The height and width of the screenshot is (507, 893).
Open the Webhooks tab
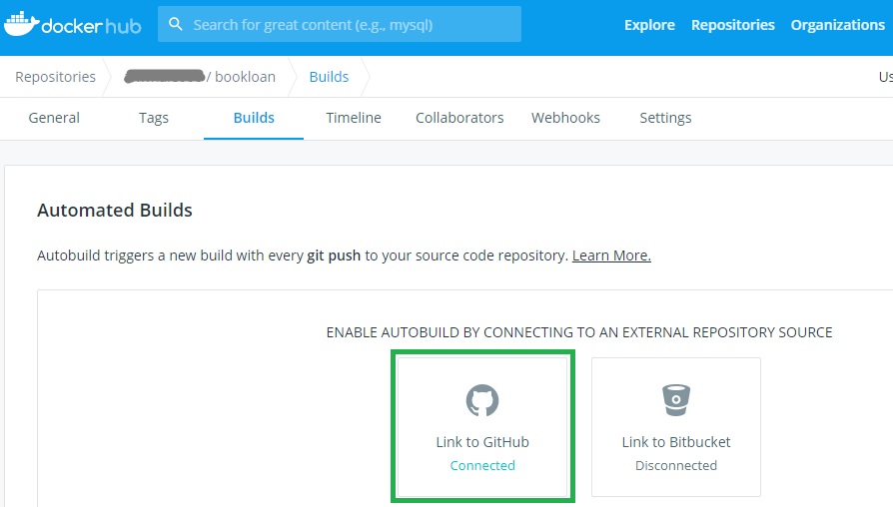click(565, 118)
